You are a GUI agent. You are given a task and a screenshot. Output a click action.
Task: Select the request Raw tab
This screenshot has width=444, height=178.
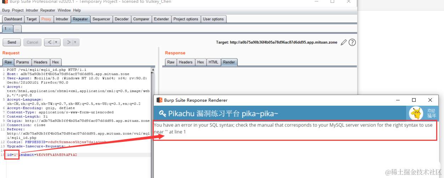(x=8, y=62)
